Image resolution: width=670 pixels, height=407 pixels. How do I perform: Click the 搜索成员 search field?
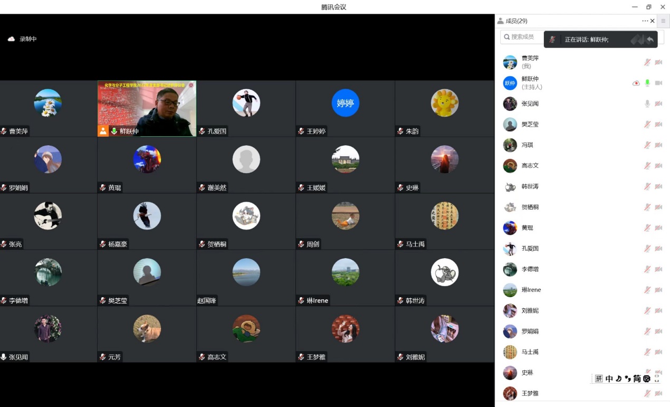click(522, 37)
